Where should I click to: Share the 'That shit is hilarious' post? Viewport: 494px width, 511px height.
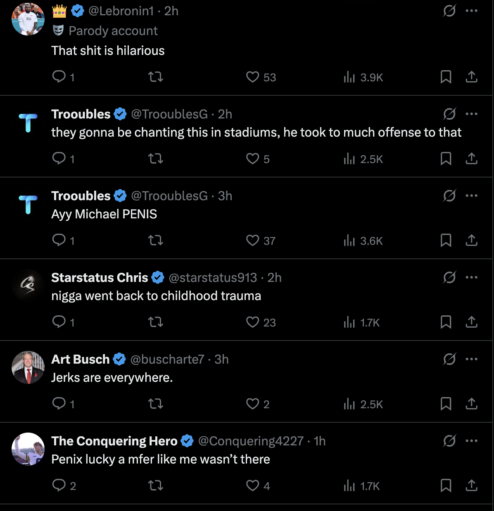click(471, 77)
